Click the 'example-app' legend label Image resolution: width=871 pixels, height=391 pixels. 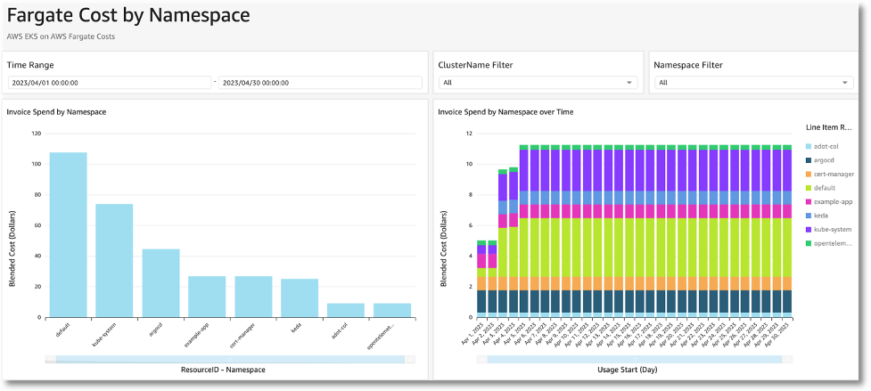point(834,202)
